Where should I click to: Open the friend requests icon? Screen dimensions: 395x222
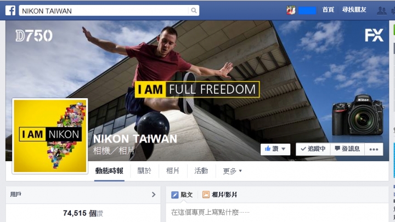(x=381, y=10)
